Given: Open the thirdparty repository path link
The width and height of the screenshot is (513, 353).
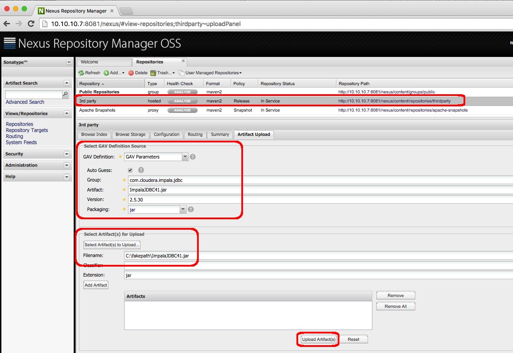Looking at the screenshot, I should click(x=394, y=101).
